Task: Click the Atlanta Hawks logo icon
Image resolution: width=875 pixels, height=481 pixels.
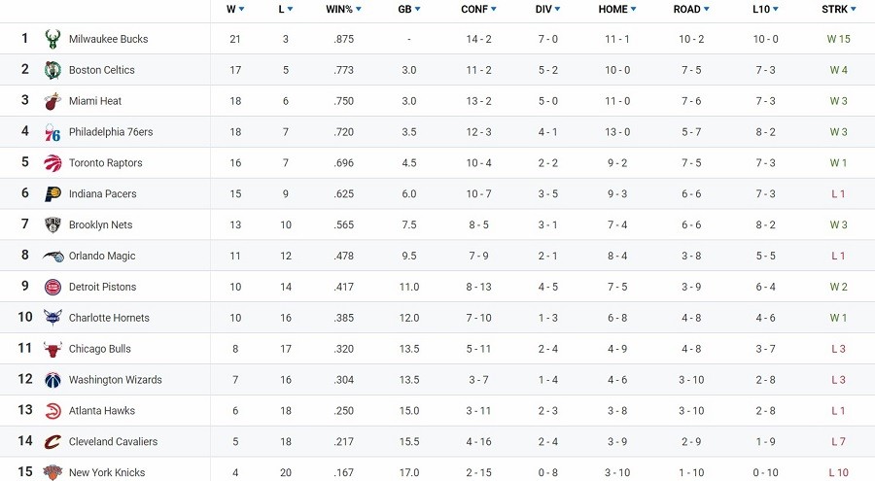Action: pyautogui.click(x=52, y=411)
